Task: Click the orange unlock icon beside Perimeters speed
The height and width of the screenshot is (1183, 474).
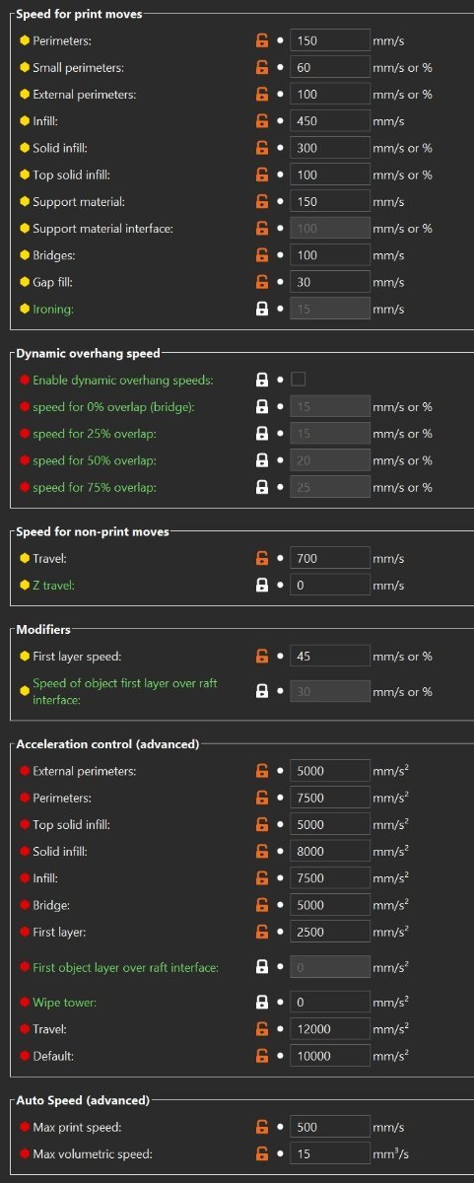Action: point(262,40)
